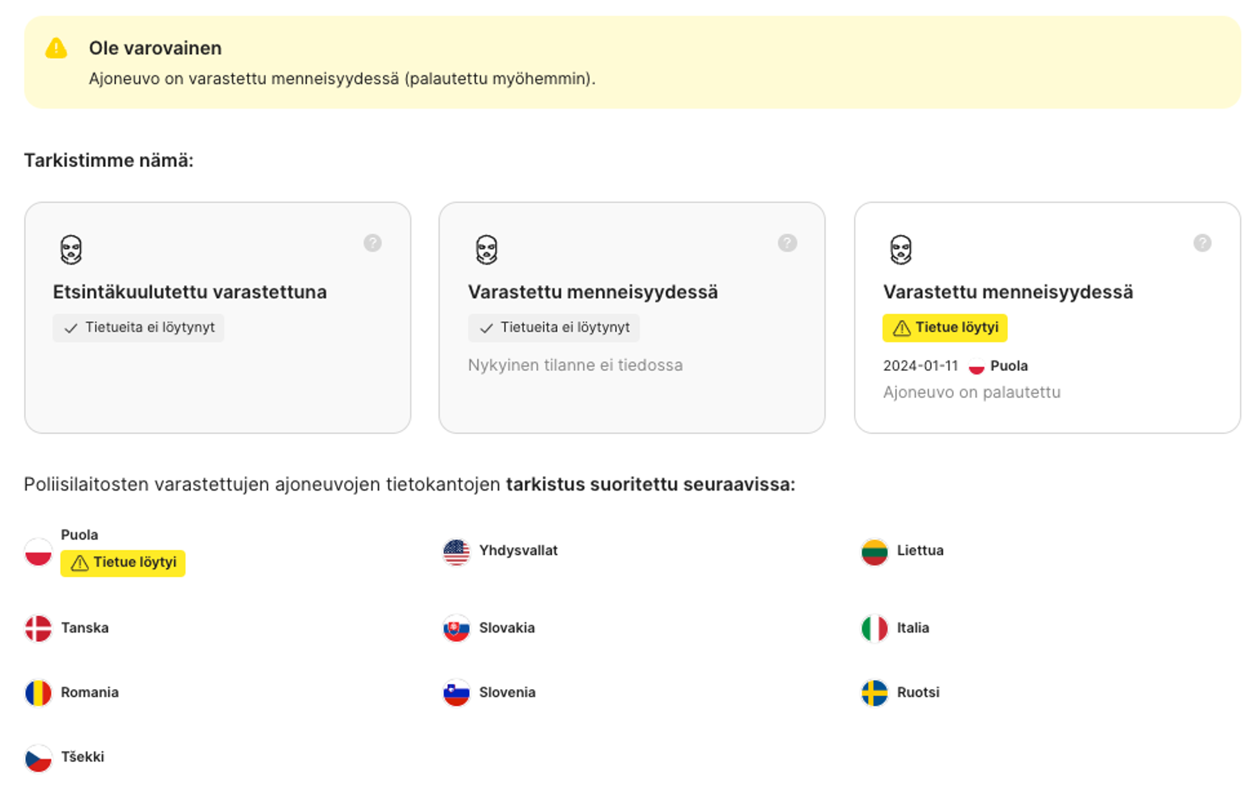
Task: Select the Tarkistimme nämä heading
Action: (x=109, y=160)
